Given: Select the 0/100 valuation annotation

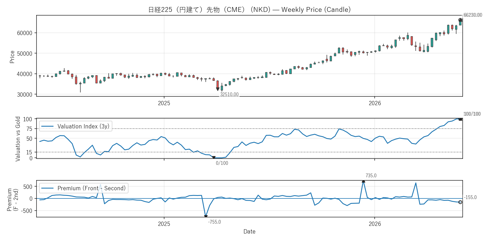Looking at the screenshot, I should coord(222,163).
